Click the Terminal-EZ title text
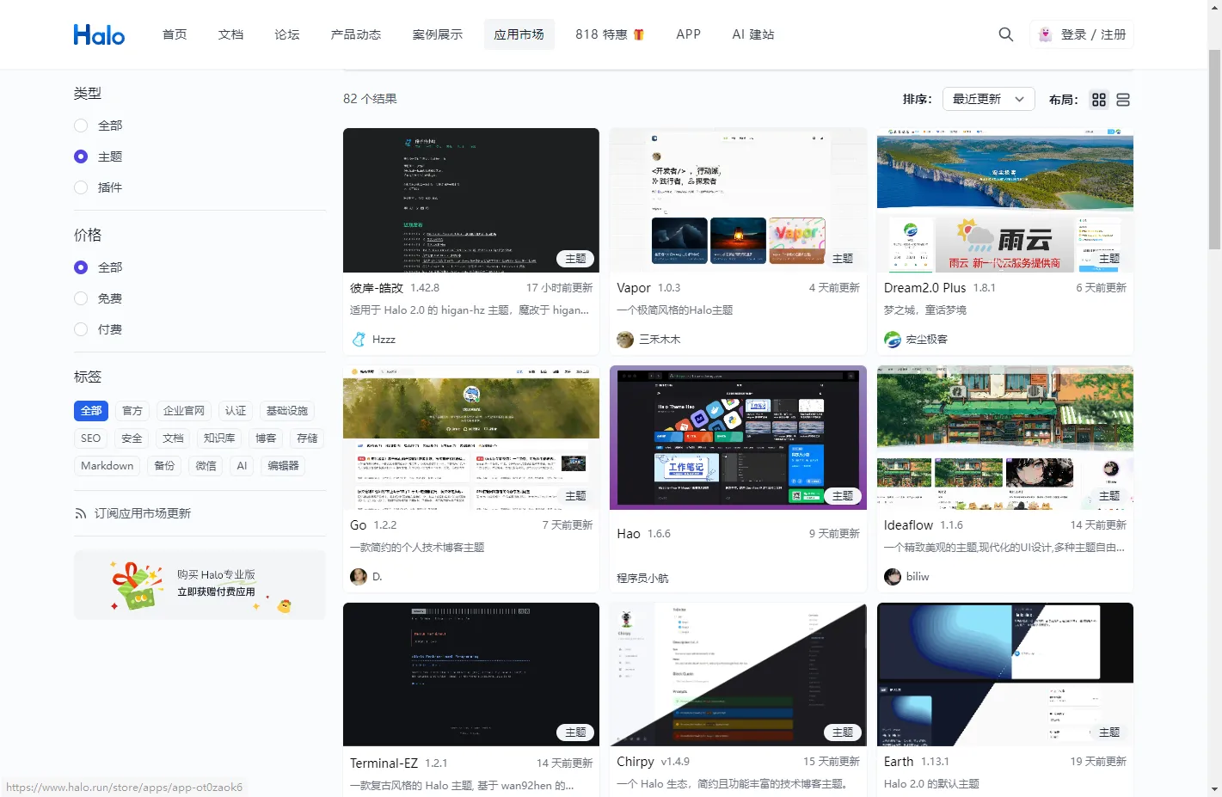The image size is (1222, 797). coord(384,763)
